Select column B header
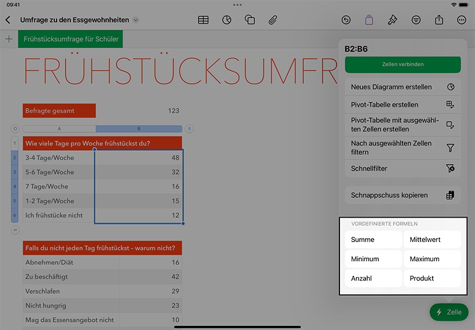 pyautogui.click(x=139, y=129)
